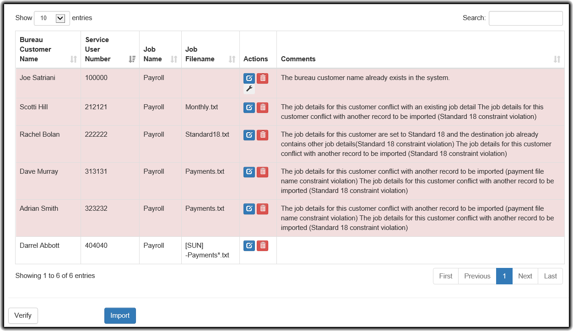This screenshot has height=331, width=573.
Task: Open the entries-per-page dropdown
Action: [52, 18]
